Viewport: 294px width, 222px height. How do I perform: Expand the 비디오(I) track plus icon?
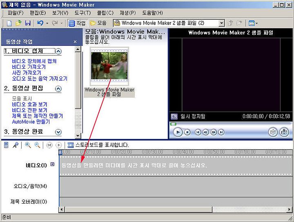53,164
